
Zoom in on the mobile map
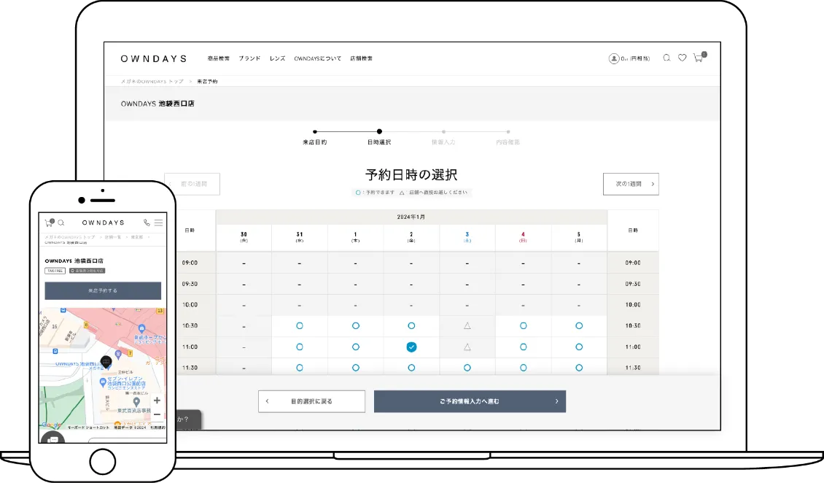(x=157, y=401)
